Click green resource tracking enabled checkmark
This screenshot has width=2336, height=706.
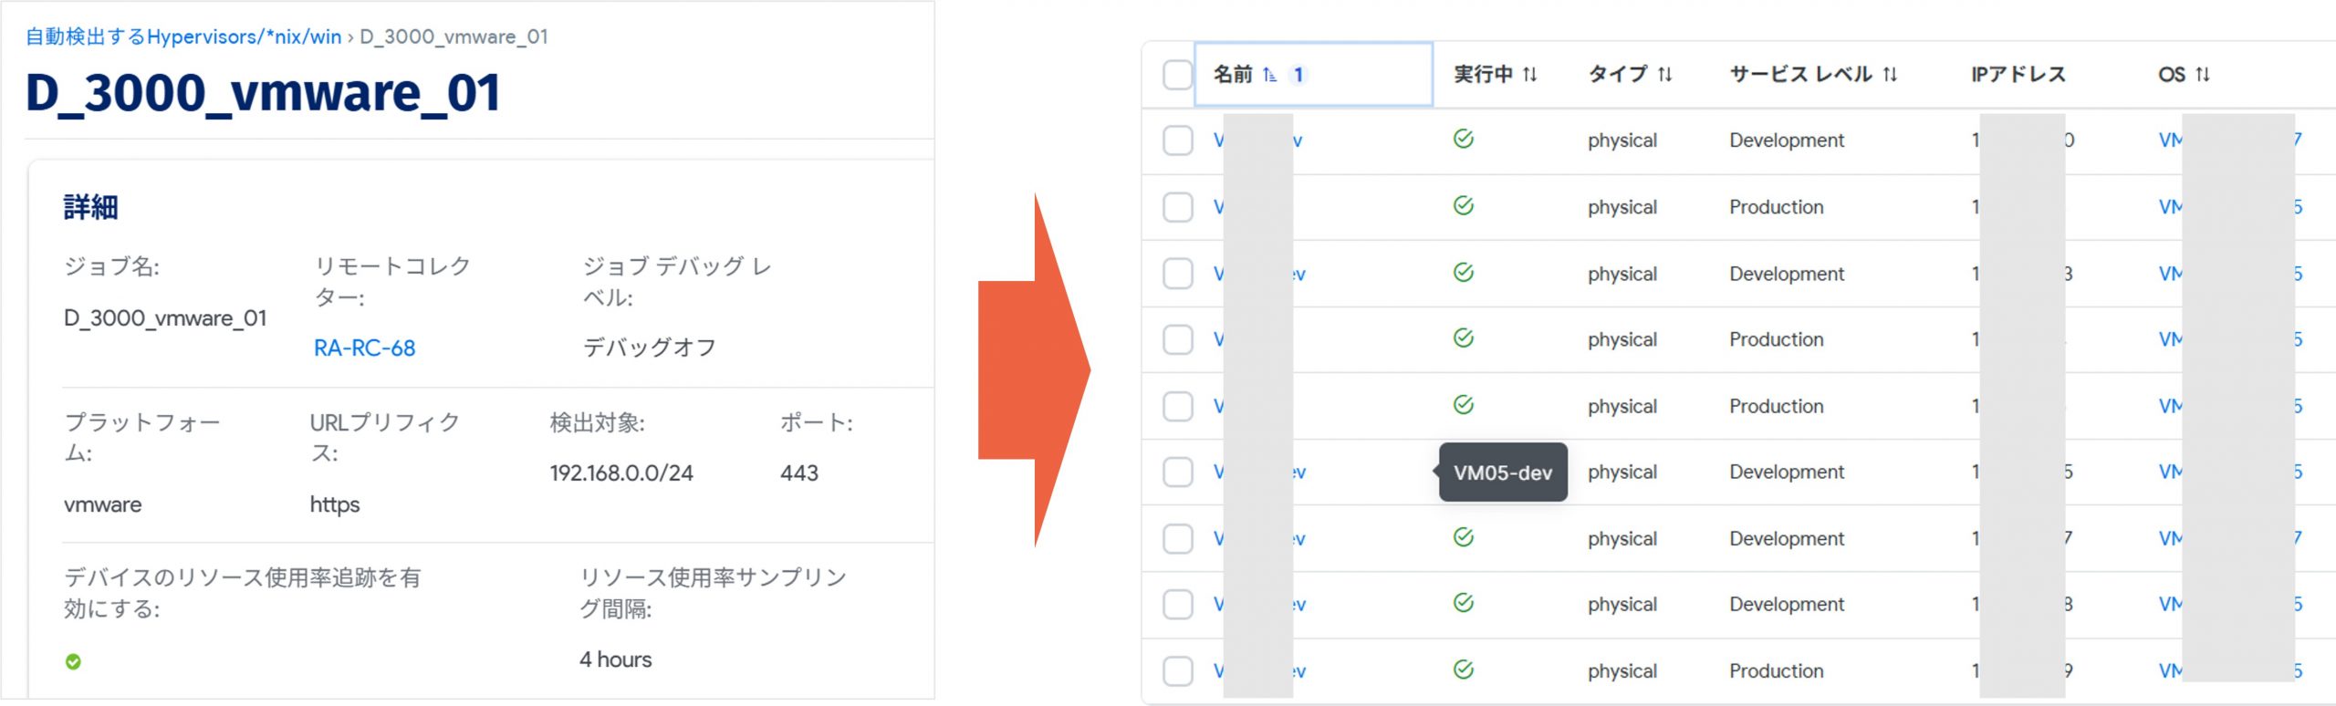click(73, 662)
